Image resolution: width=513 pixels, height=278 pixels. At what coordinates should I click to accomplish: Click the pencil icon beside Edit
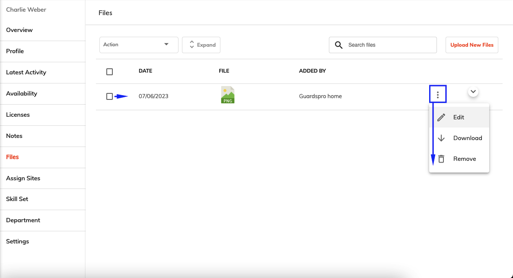click(x=441, y=117)
